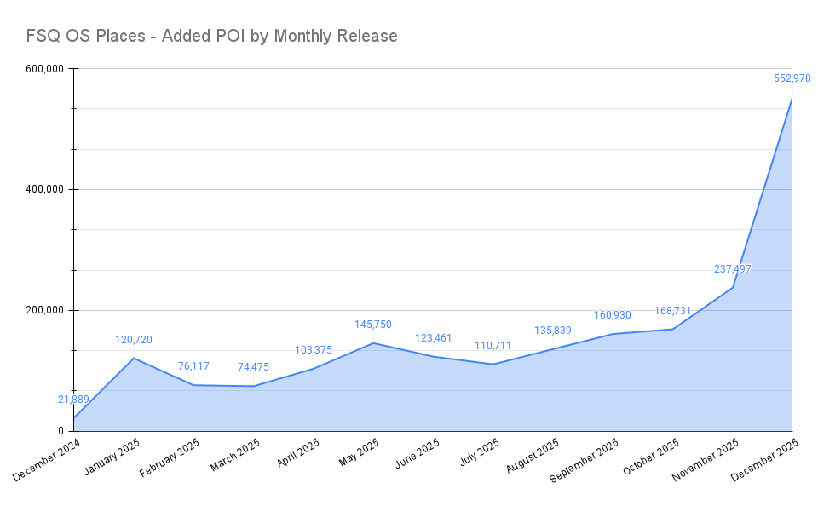818x506 pixels.
Task: Click the 160,930 data label
Action: point(613,315)
